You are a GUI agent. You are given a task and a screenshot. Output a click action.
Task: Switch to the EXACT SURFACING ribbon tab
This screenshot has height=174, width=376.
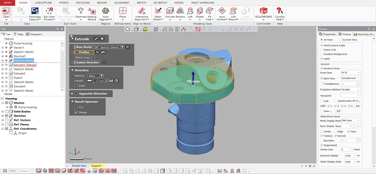[203, 3]
